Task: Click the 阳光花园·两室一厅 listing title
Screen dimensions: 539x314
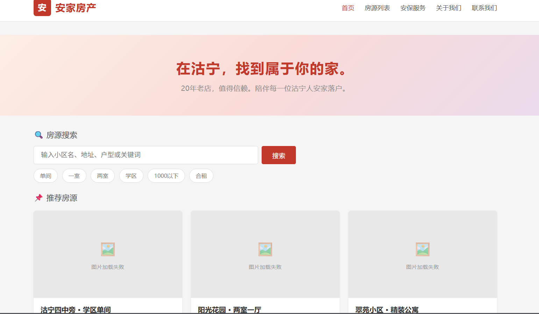Action: pyautogui.click(x=229, y=310)
